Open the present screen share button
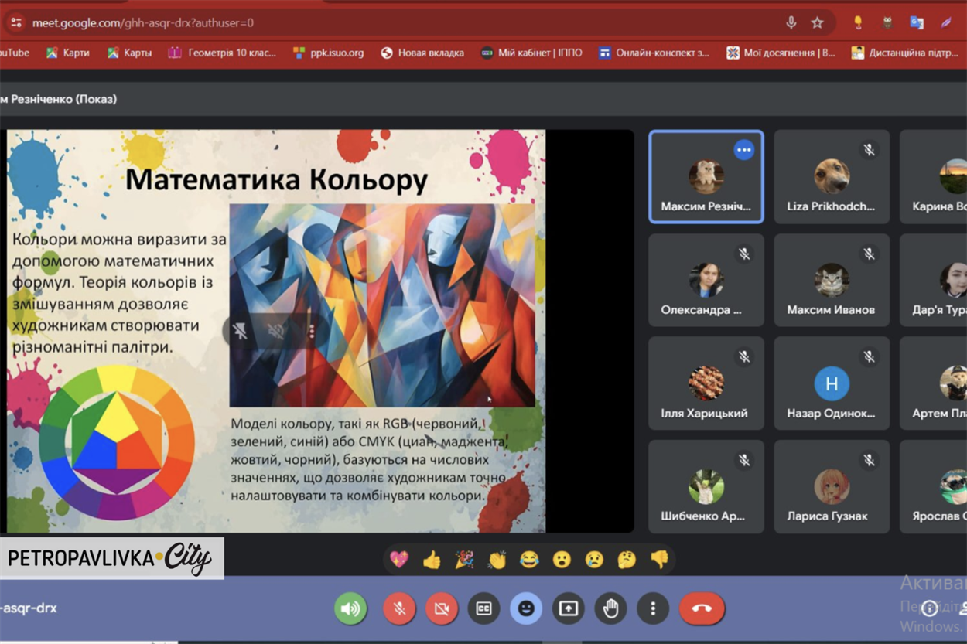This screenshot has height=644, width=967. (x=568, y=608)
